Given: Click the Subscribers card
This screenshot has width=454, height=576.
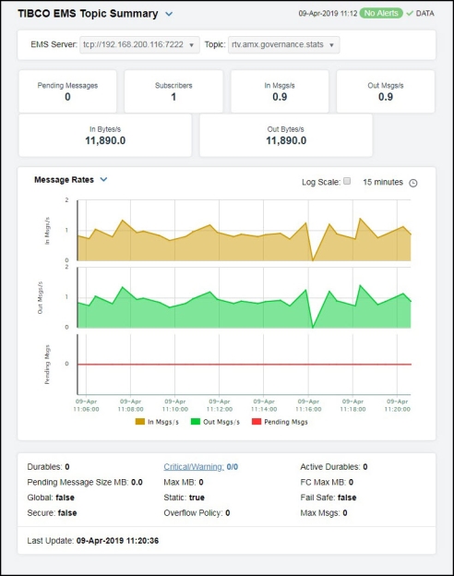Looking at the screenshot, I should tap(173, 91).
